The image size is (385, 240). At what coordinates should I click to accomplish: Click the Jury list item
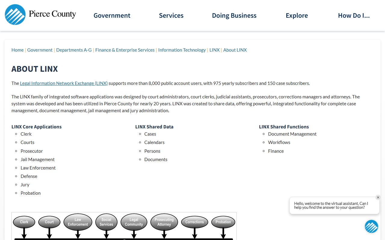tap(25, 185)
